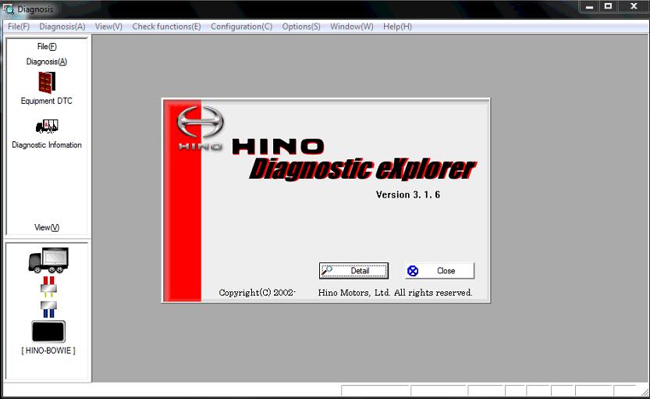650x399 pixels.
Task: Click the Copyright(C) 2002- text
Action: click(x=257, y=292)
